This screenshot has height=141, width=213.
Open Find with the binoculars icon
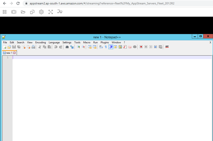[67, 47]
